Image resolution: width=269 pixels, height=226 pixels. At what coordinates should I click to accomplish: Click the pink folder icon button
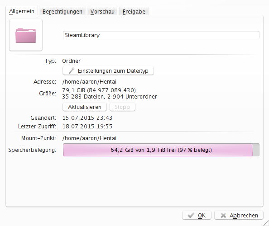pos(26,35)
